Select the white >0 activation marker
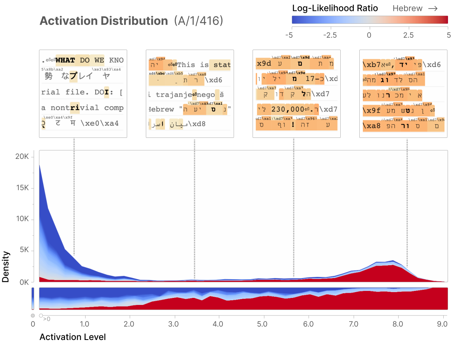462x347 pixels. click(41, 315)
